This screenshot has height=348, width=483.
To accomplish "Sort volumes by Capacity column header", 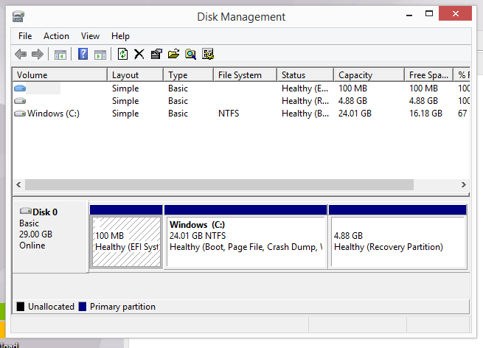I will (355, 75).
